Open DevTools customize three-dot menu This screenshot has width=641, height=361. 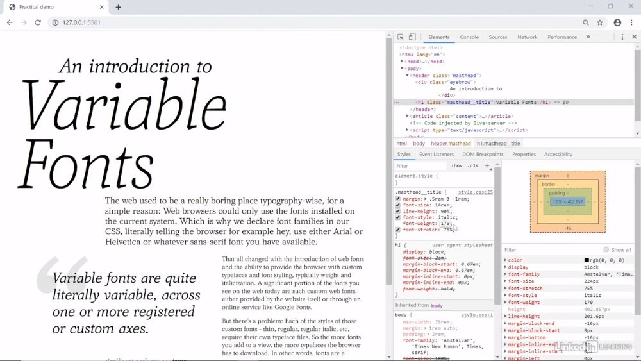coord(622,37)
